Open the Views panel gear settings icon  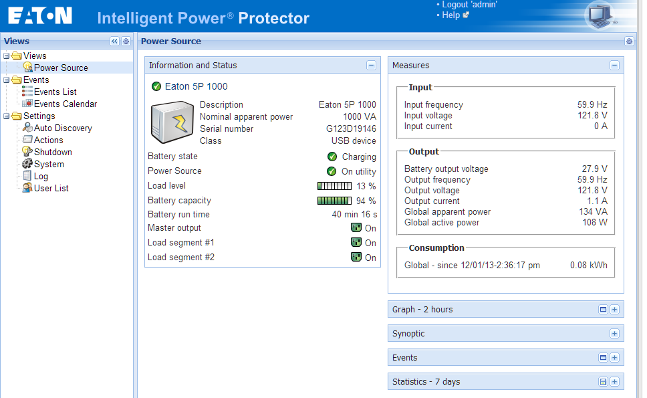click(126, 41)
